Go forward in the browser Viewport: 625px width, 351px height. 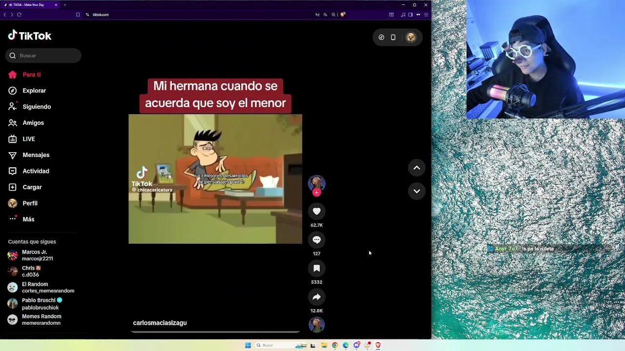[12, 15]
